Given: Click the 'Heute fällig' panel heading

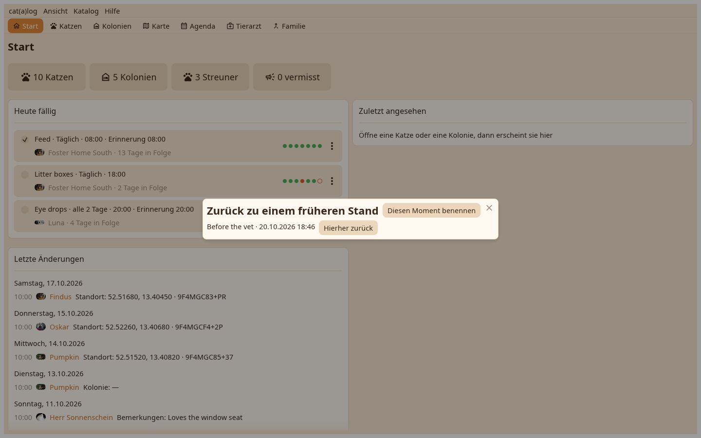Looking at the screenshot, I should click(x=35, y=111).
